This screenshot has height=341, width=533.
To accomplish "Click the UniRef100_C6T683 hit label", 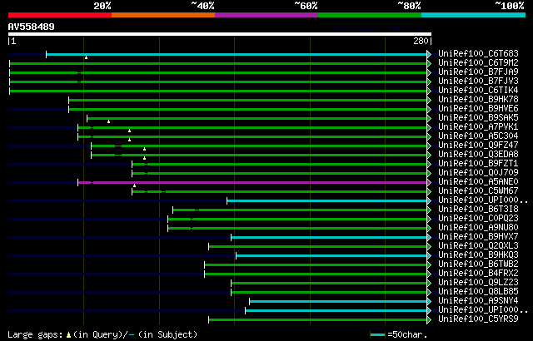I will (x=478, y=53).
